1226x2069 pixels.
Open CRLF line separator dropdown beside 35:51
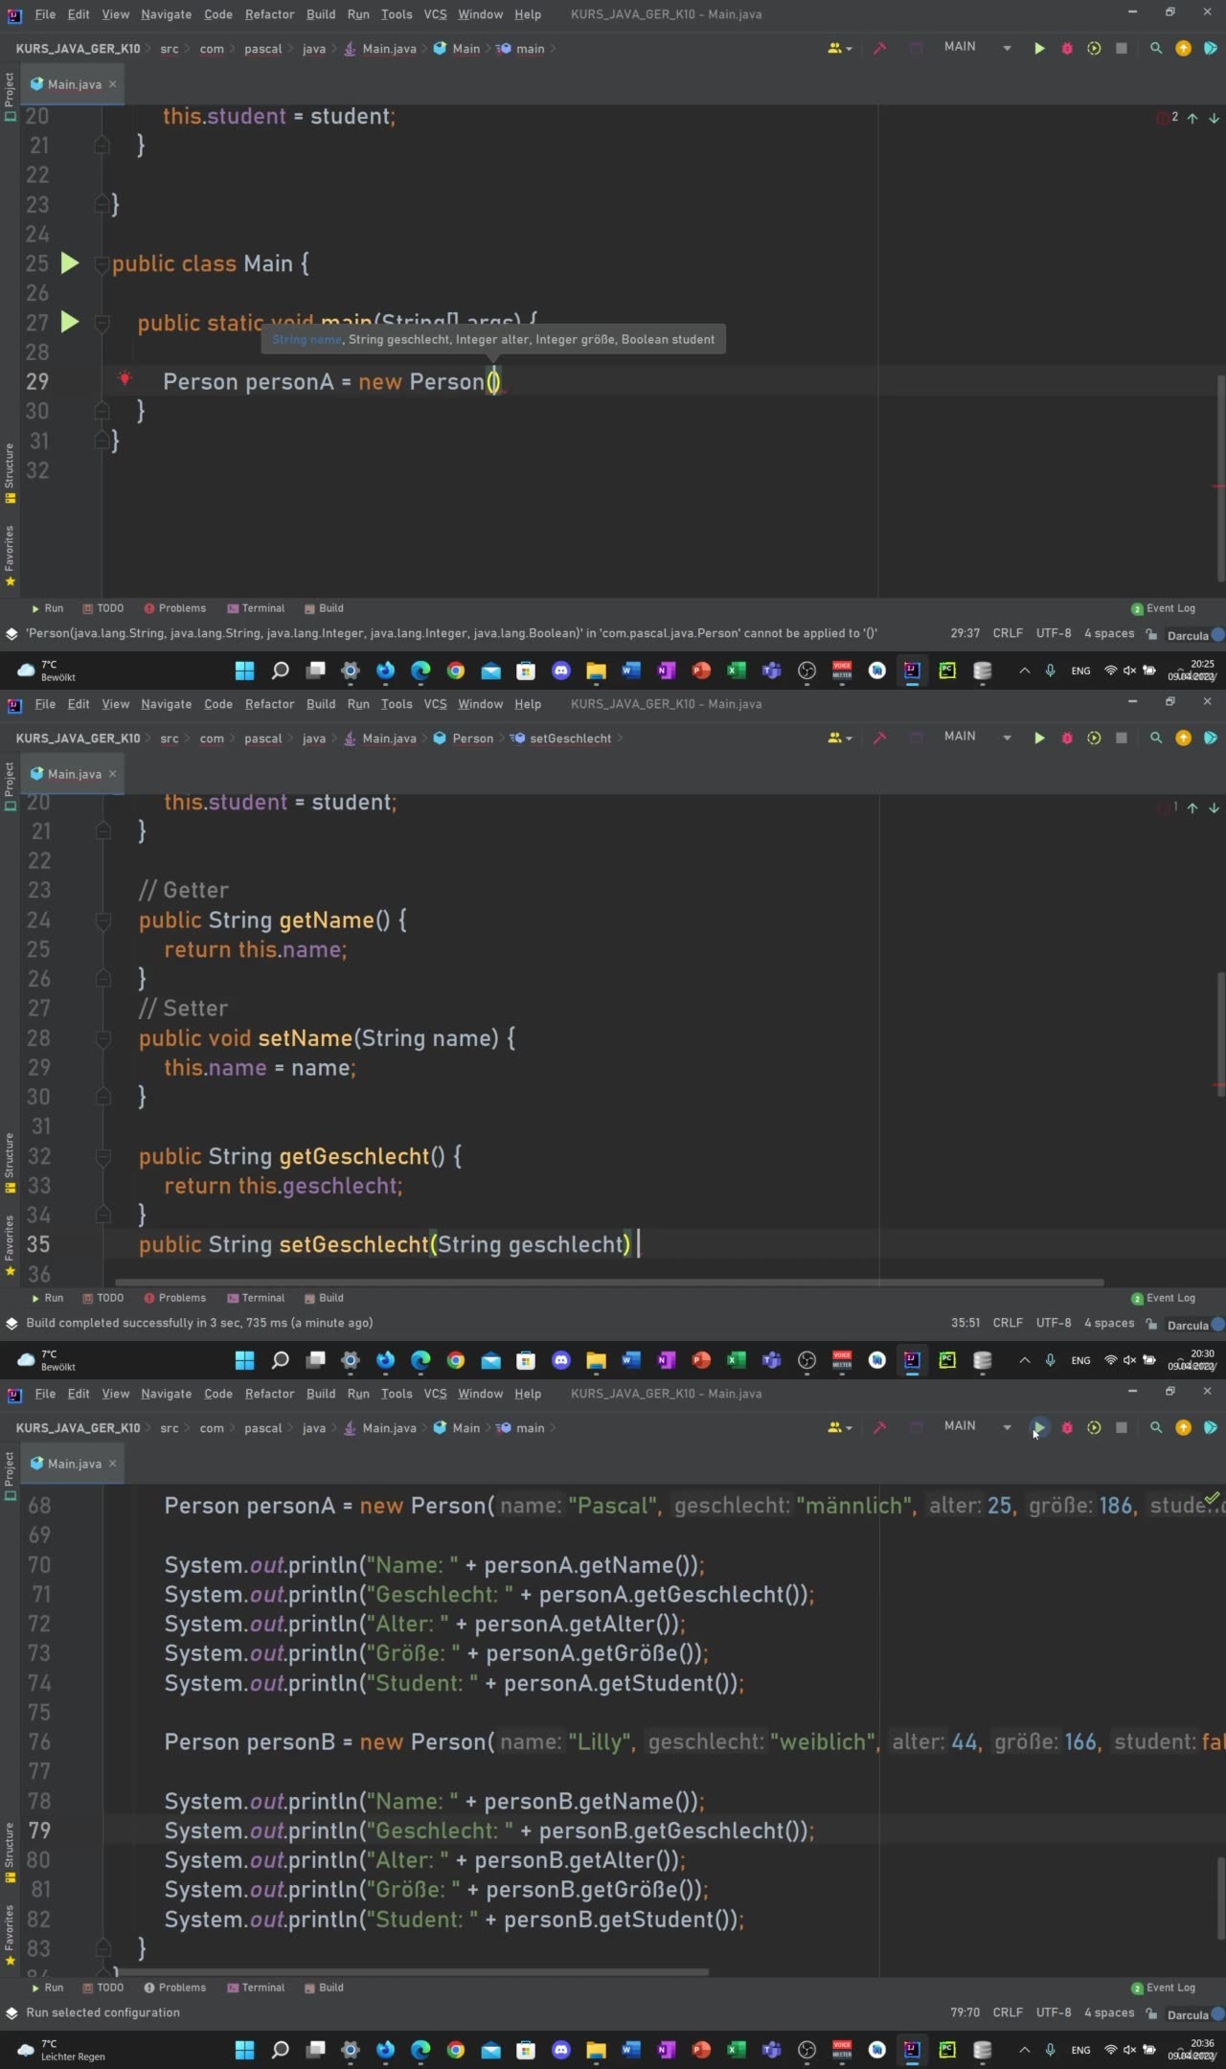(x=1008, y=1323)
